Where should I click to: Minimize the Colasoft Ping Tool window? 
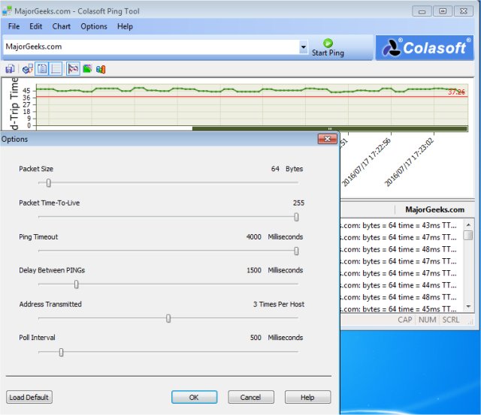(422, 11)
